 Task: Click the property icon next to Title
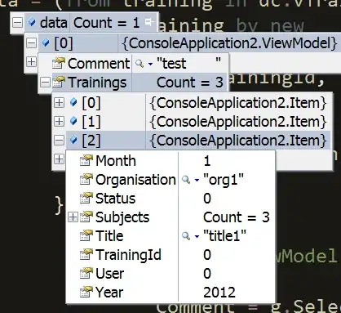86,235
